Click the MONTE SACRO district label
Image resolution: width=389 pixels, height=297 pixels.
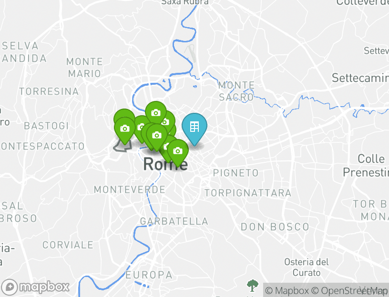click(236, 91)
